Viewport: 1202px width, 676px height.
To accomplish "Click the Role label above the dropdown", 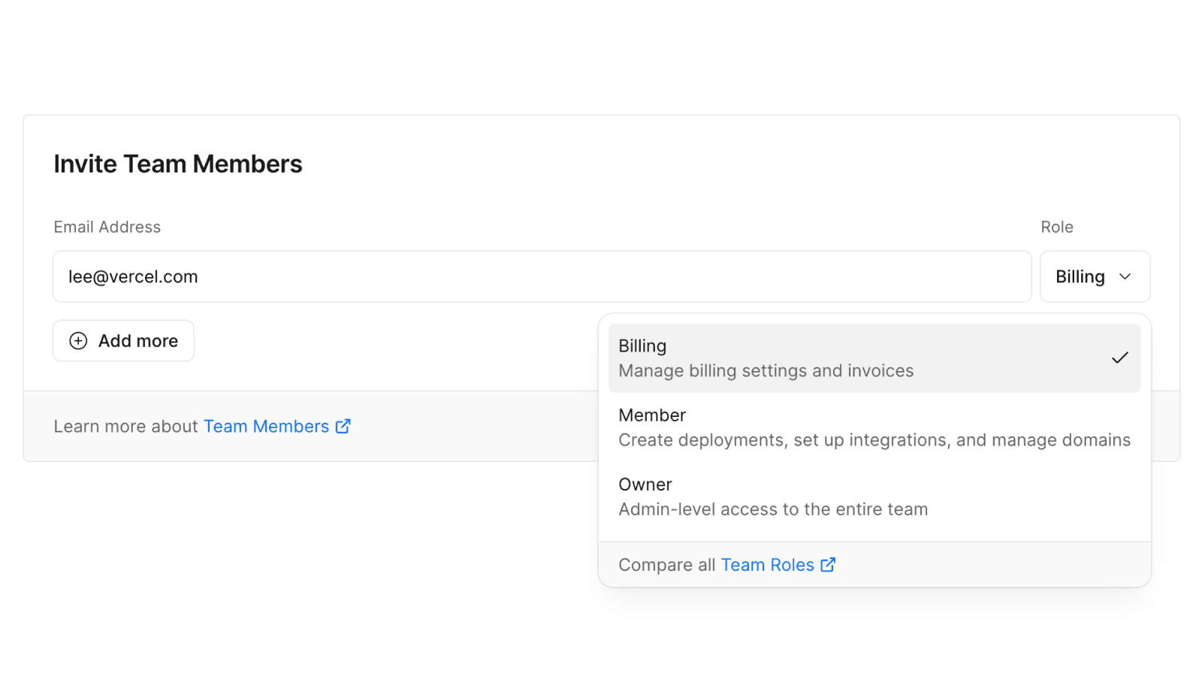I will pos(1056,227).
